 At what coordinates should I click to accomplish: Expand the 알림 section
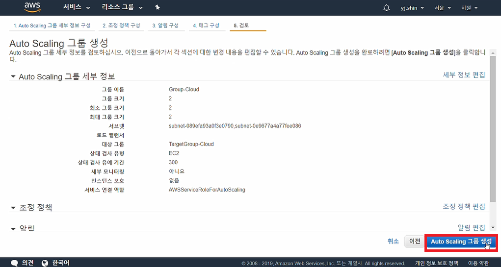pos(13,228)
